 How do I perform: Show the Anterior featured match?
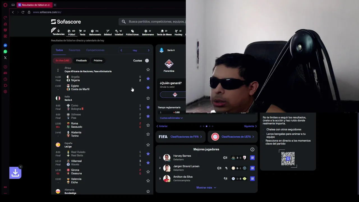tap(162, 126)
